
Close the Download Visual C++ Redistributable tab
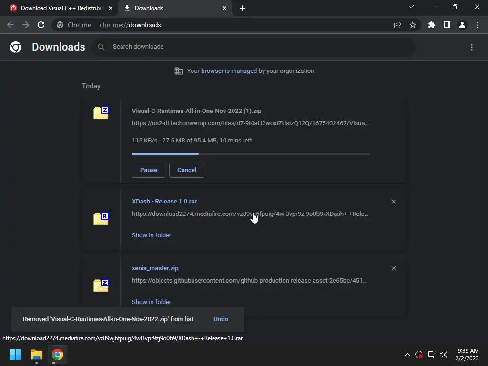(111, 8)
